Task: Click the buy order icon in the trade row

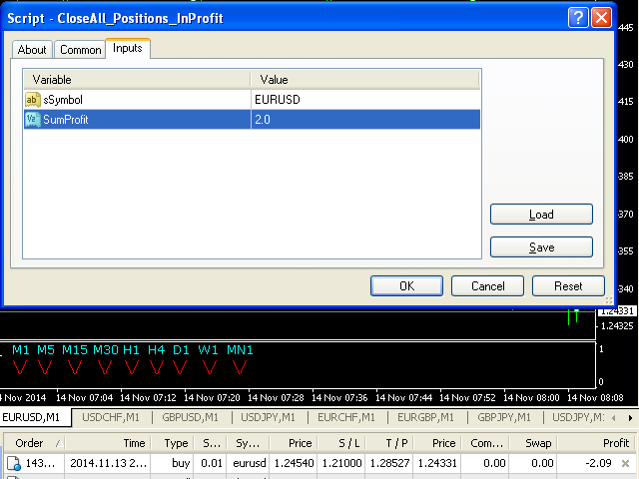Action: point(13,463)
